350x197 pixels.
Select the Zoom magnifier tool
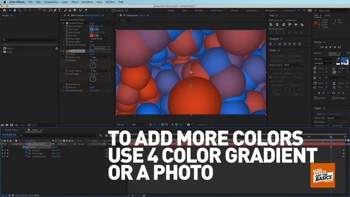click(x=20, y=10)
